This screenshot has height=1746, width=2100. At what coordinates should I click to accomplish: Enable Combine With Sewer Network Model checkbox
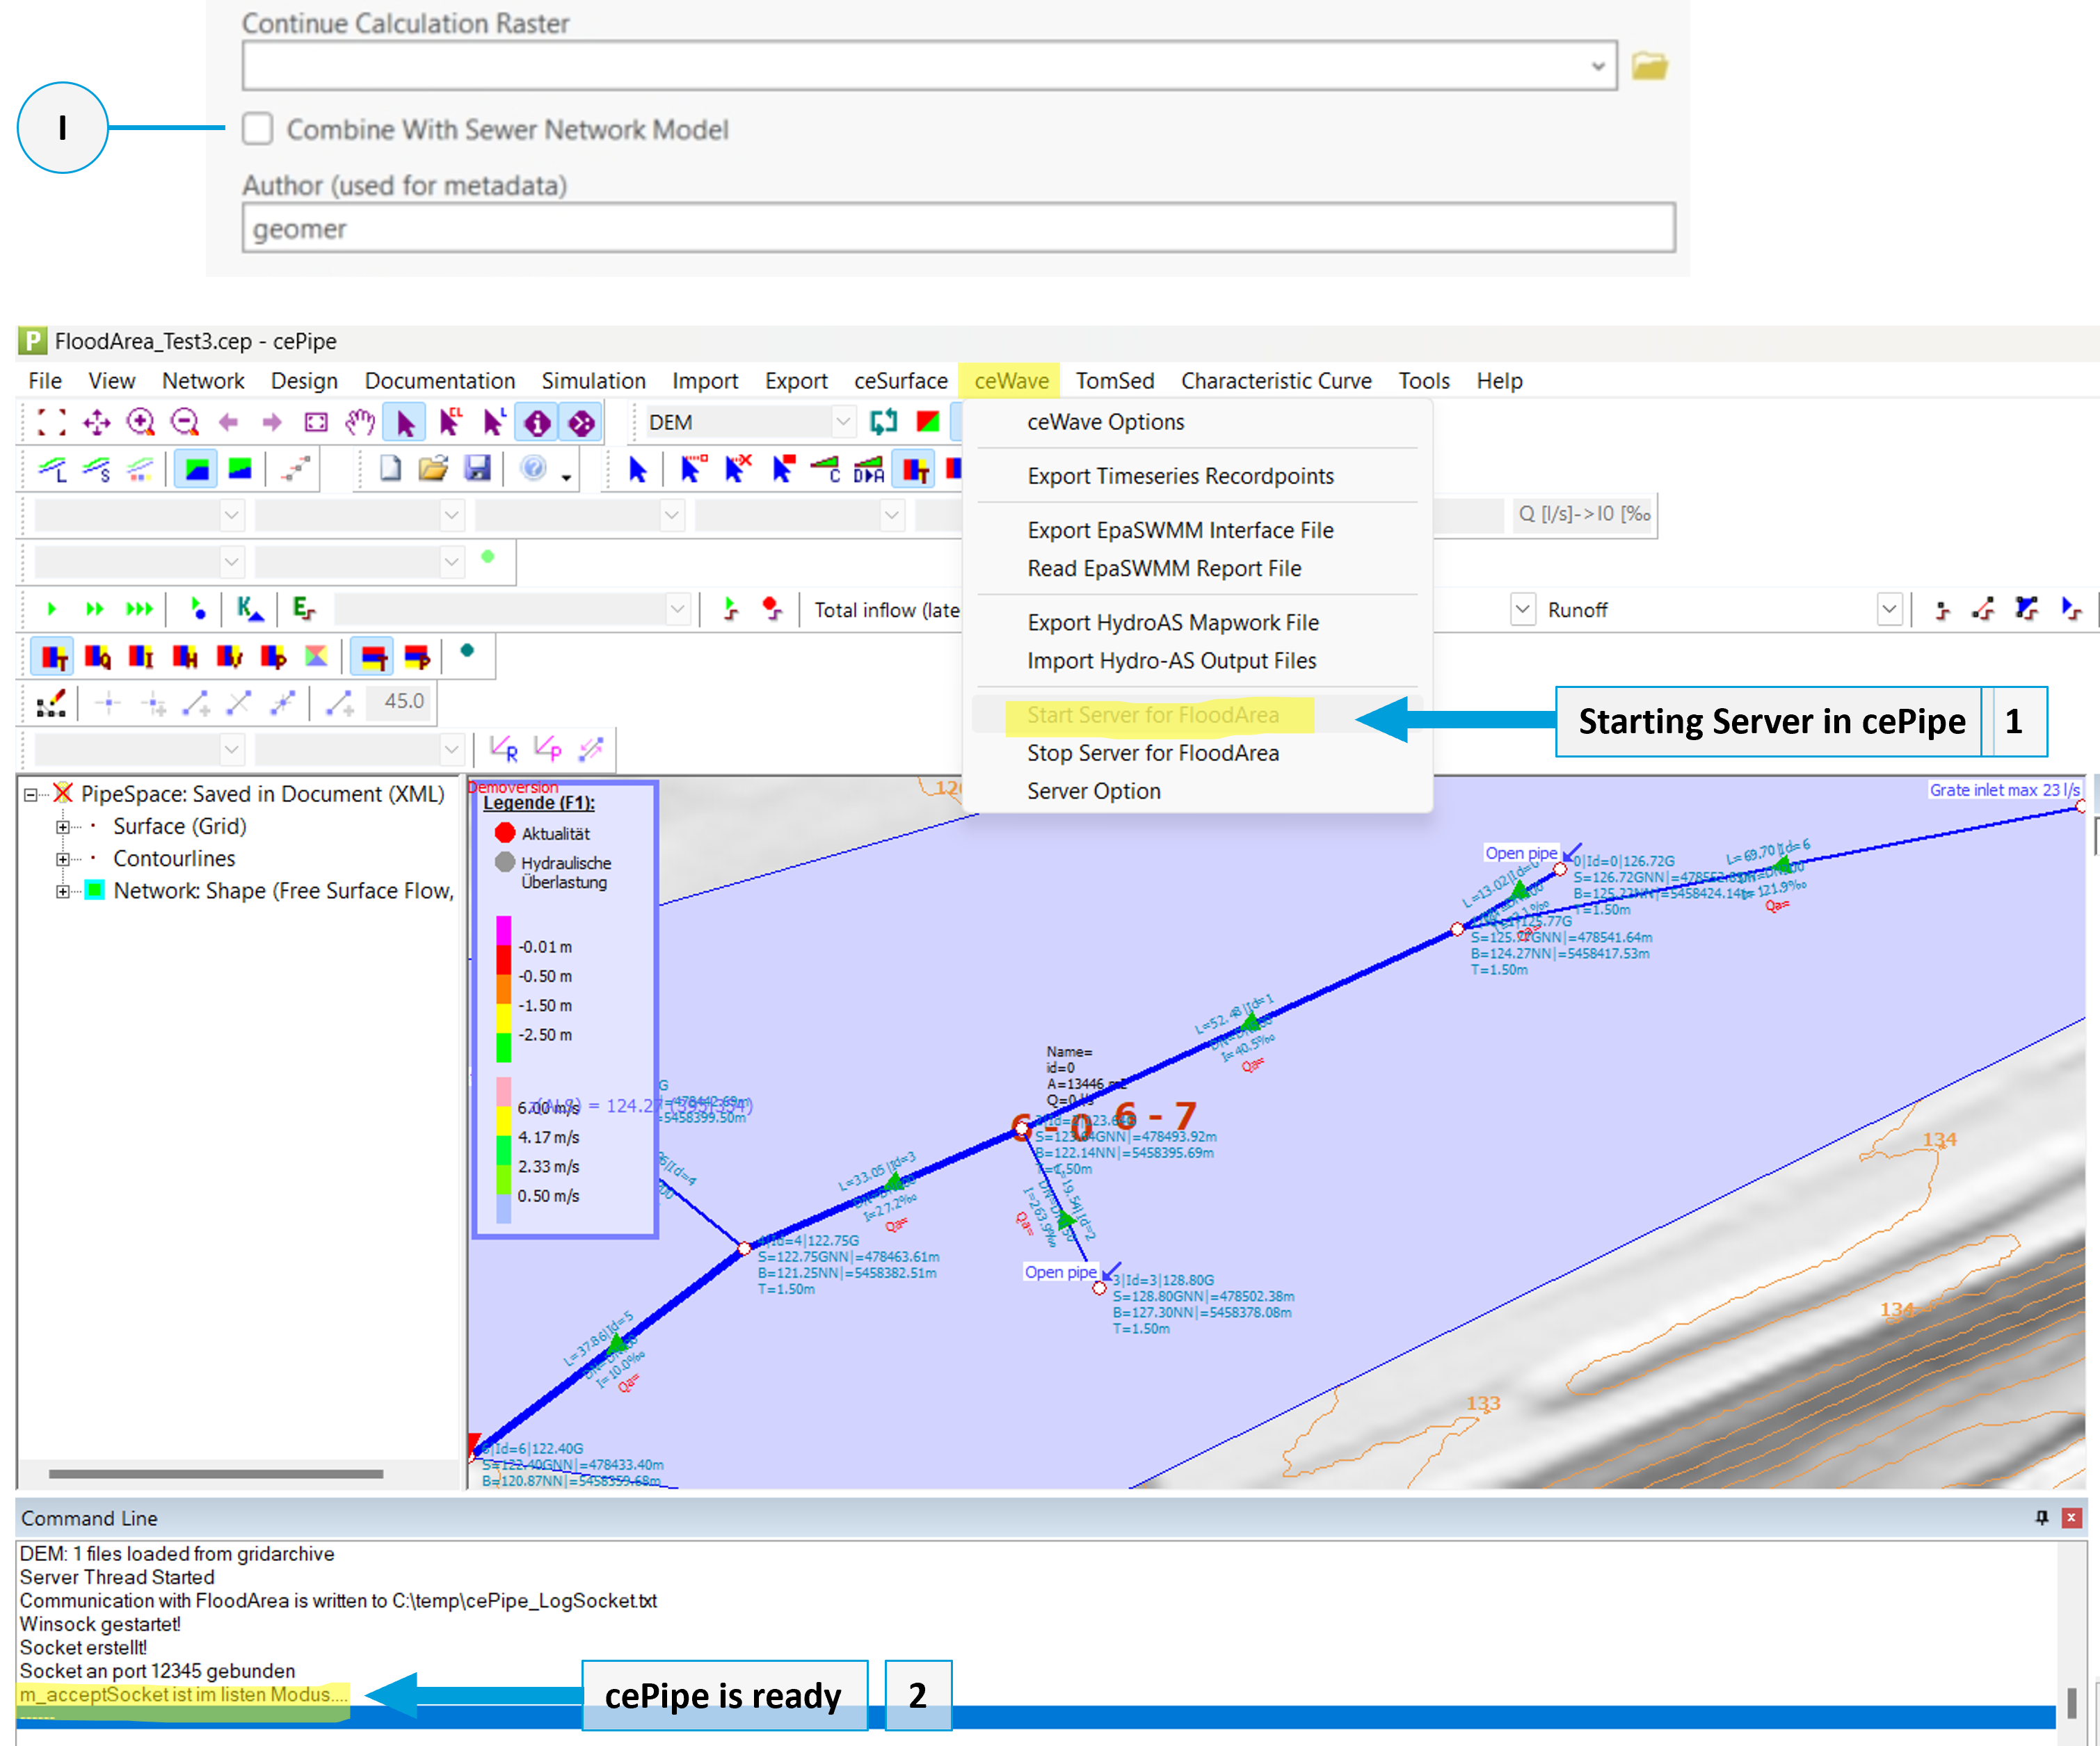tap(258, 129)
